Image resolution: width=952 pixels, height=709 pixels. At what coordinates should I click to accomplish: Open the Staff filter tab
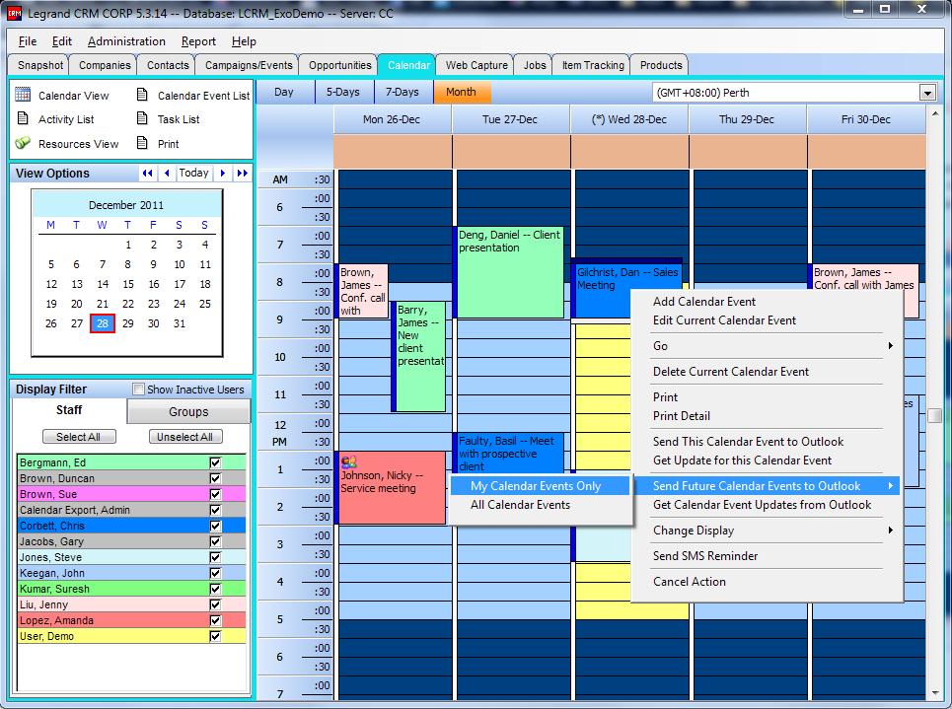pyautogui.click(x=69, y=410)
